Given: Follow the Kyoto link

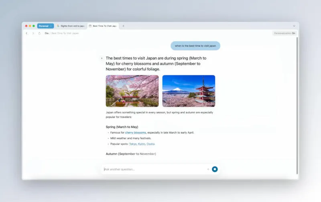Looking at the screenshot, I should coord(142,144).
